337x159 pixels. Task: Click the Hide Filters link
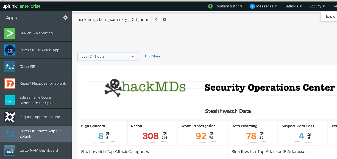(x=152, y=56)
